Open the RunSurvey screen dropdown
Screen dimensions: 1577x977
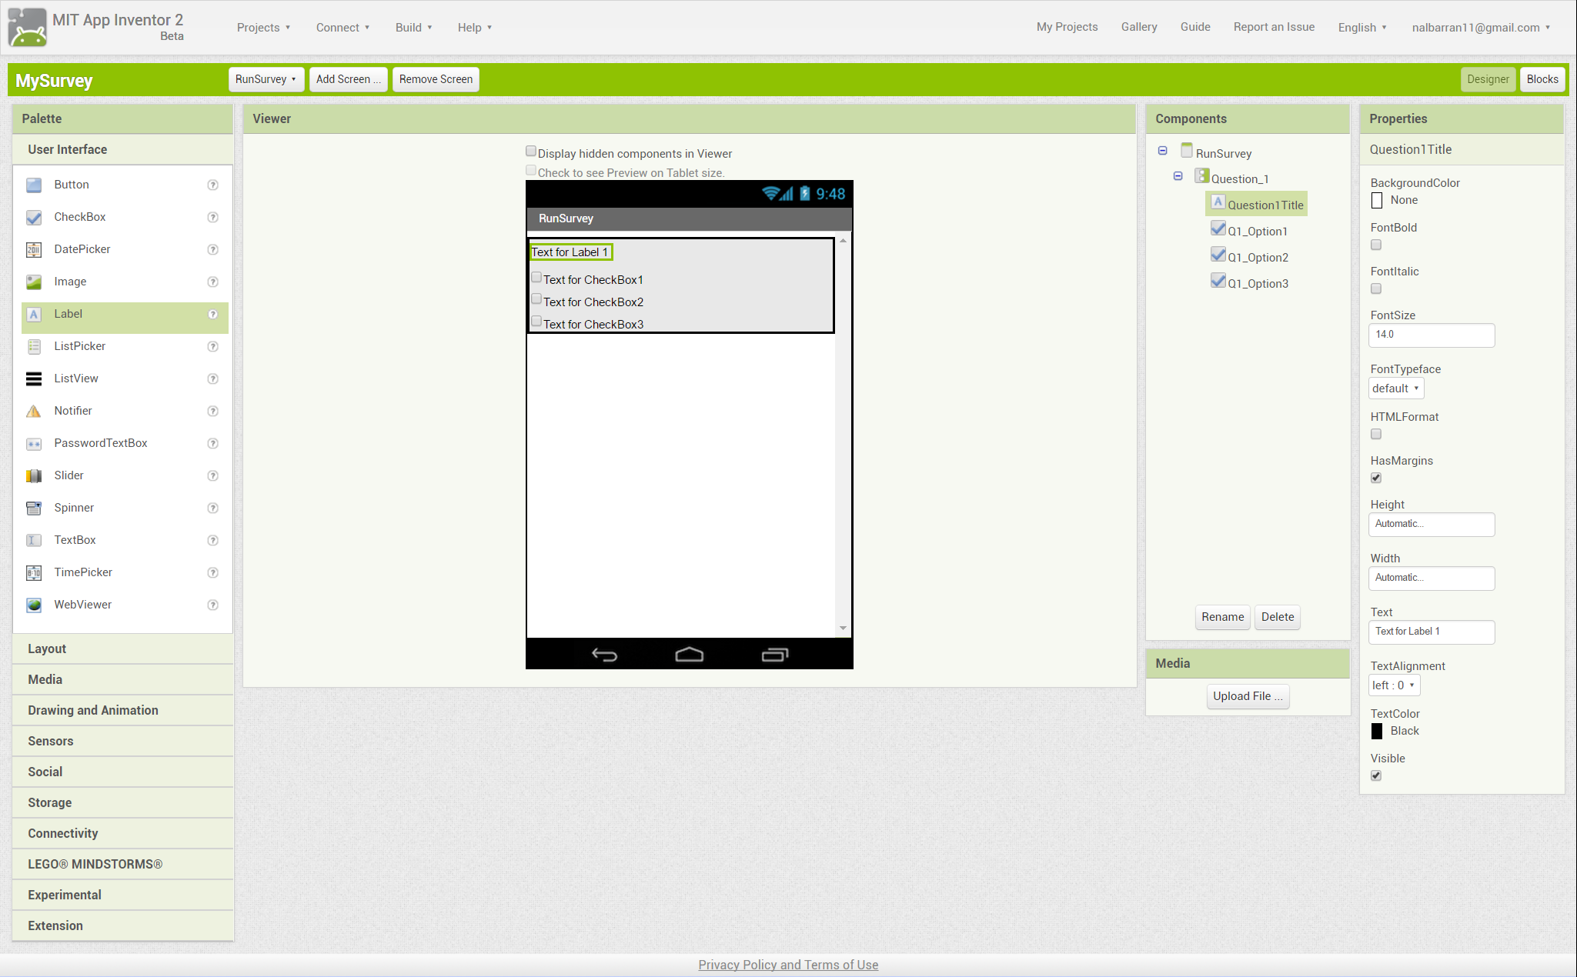pos(265,79)
